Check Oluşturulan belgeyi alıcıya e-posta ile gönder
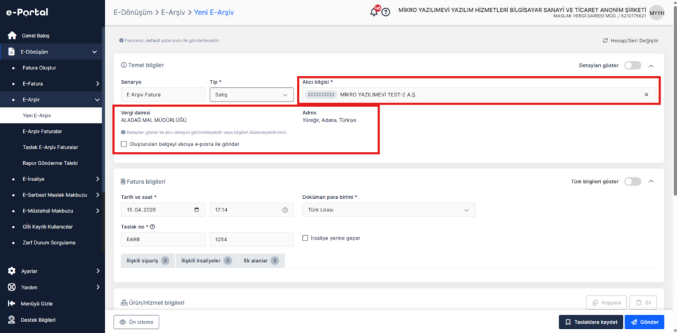This screenshot has width=677, height=333. pos(124,145)
